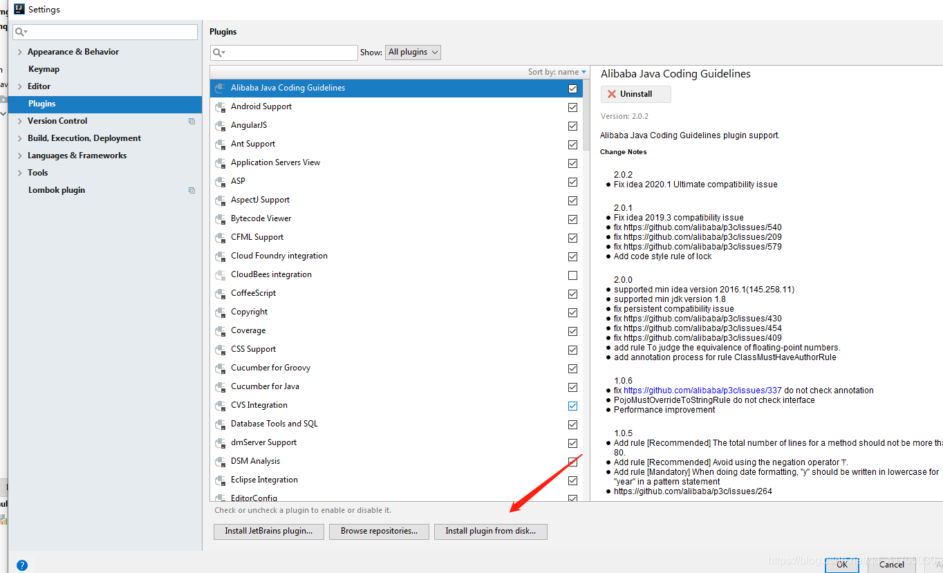The height and width of the screenshot is (573, 943).
Task: Click the CVS Integration plugin icon
Action: pos(221,406)
